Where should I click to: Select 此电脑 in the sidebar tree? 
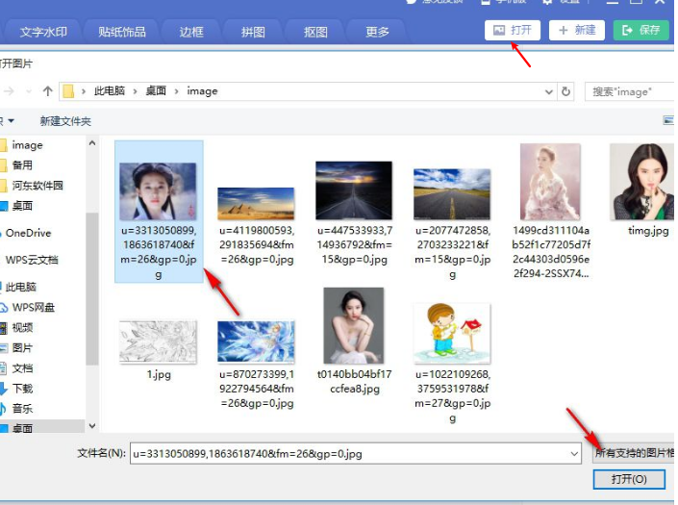[20, 287]
